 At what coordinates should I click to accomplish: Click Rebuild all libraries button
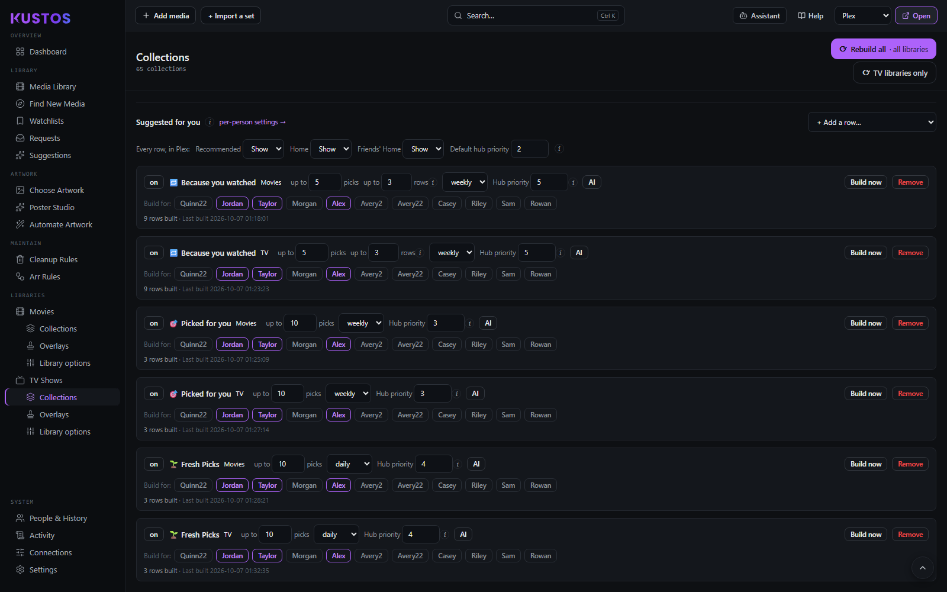click(883, 49)
